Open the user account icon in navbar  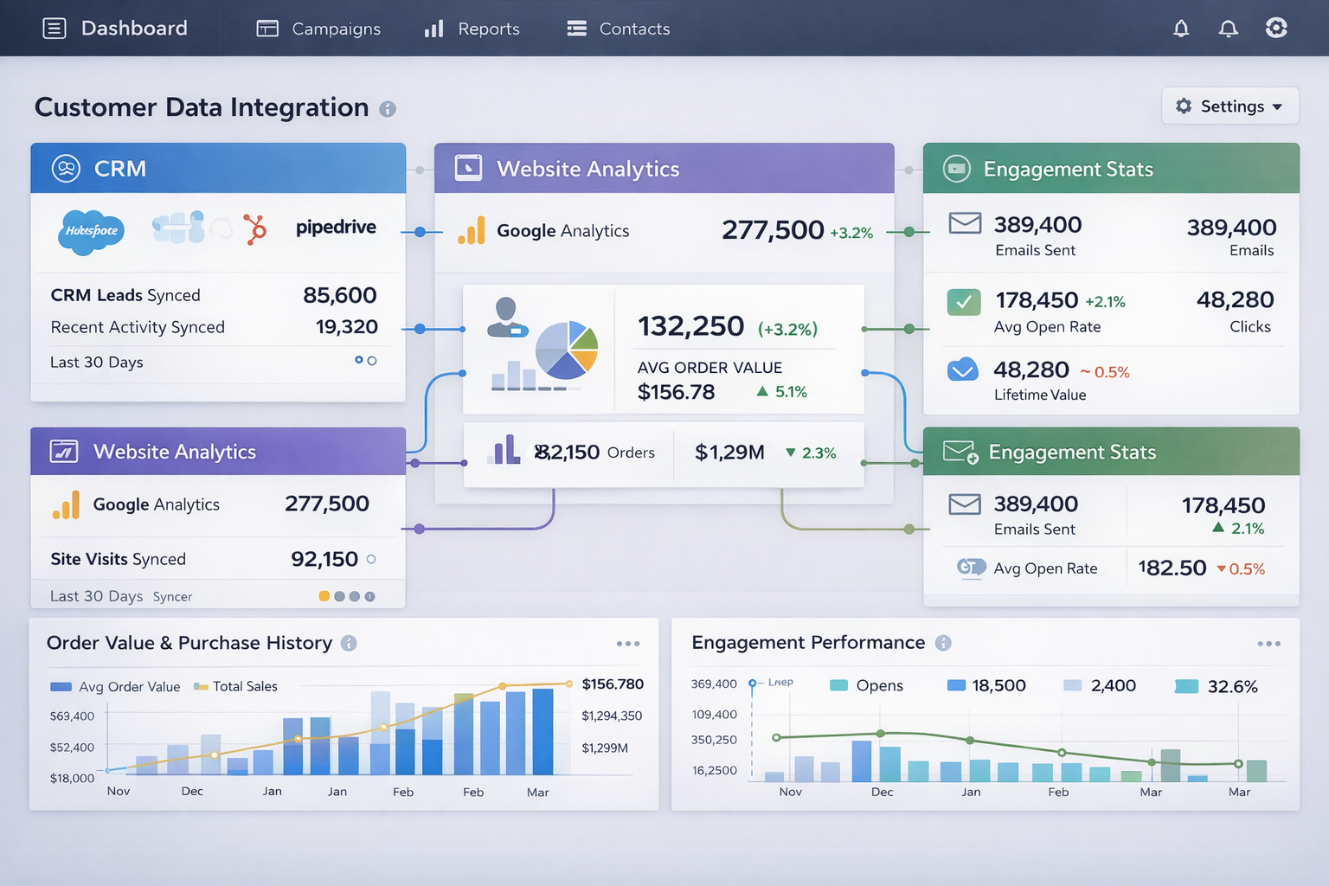pos(1276,28)
